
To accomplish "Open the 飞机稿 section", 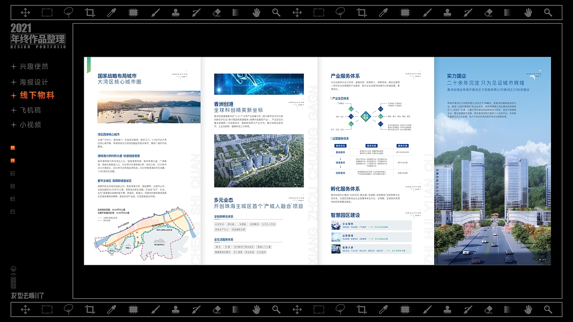I will pyautogui.click(x=30, y=110).
